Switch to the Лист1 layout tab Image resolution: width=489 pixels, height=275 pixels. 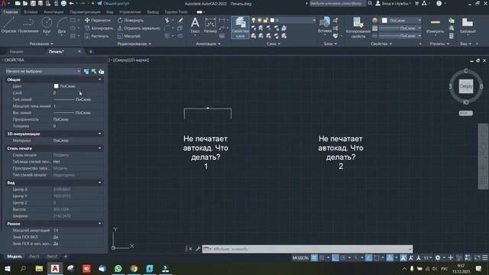coord(34,257)
